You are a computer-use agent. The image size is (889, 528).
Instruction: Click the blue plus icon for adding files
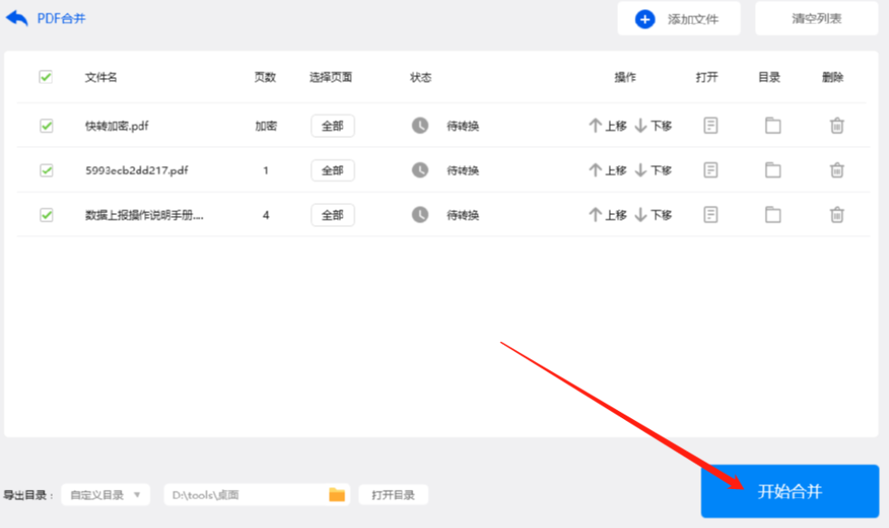644,19
